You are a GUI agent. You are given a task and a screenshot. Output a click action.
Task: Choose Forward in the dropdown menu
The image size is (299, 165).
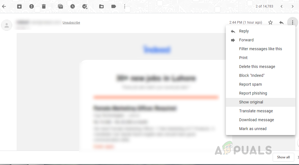click(x=260, y=40)
